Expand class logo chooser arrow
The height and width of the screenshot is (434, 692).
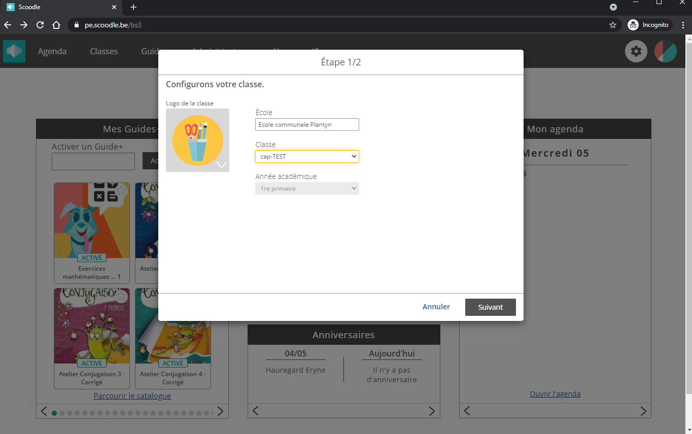pos(221,164)
